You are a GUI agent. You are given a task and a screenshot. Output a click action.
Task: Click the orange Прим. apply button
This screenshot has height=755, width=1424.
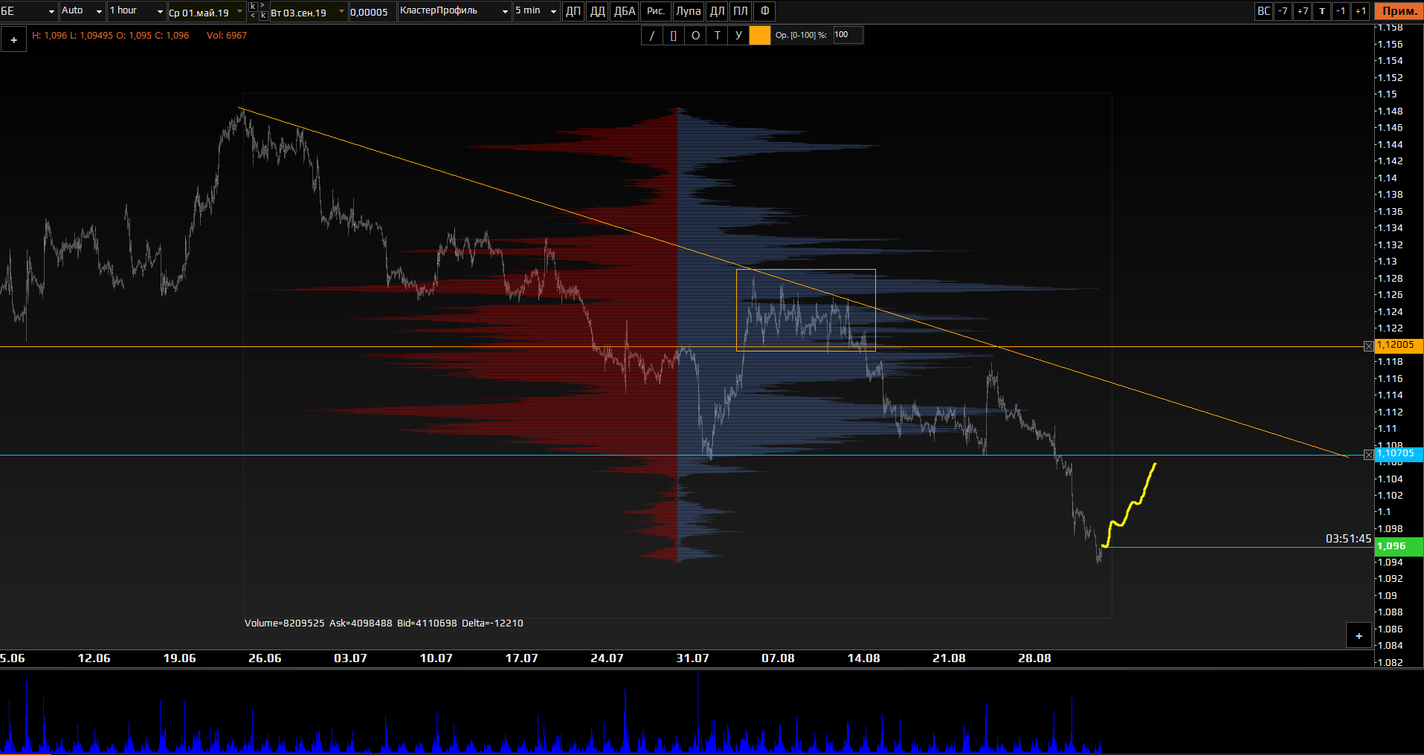1399,11
